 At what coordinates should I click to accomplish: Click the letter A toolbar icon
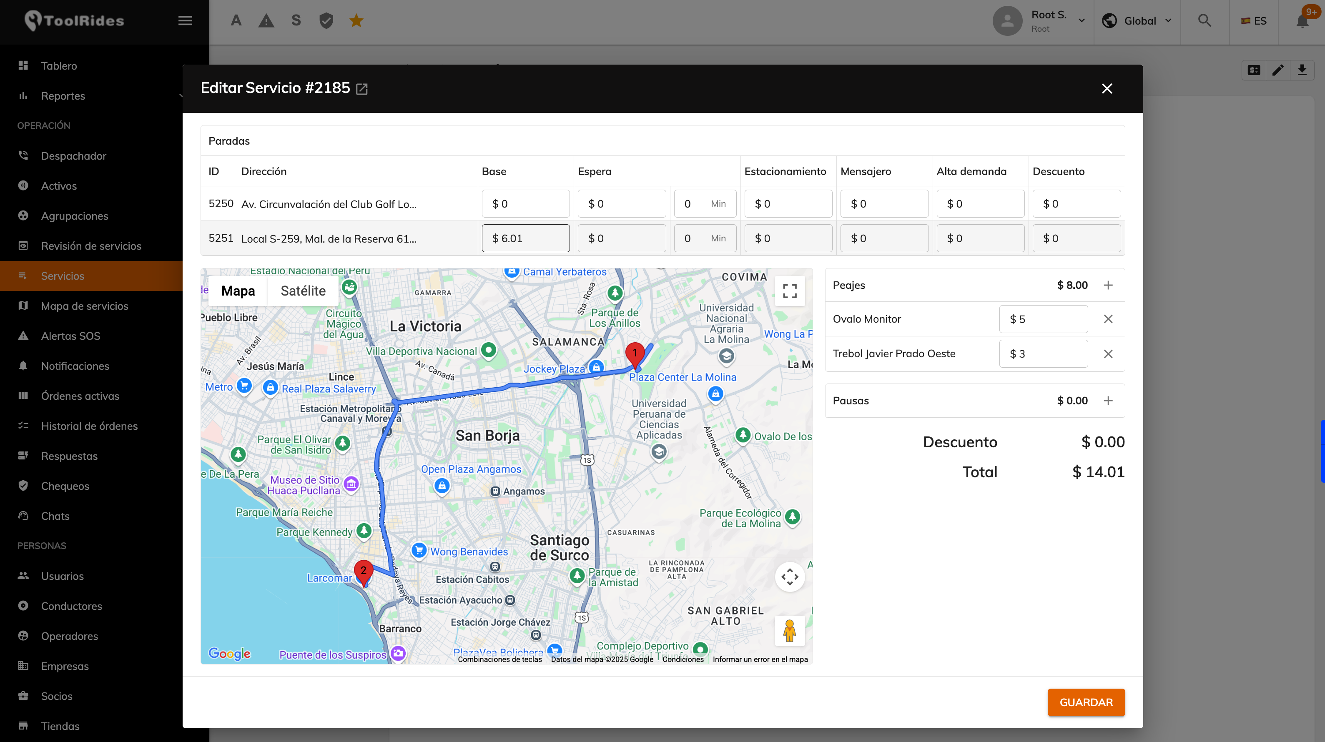click(x=236, y=20)
